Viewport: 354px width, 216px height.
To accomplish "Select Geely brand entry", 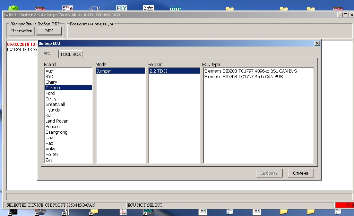I will pyautogui.click(x=68, y=99).
